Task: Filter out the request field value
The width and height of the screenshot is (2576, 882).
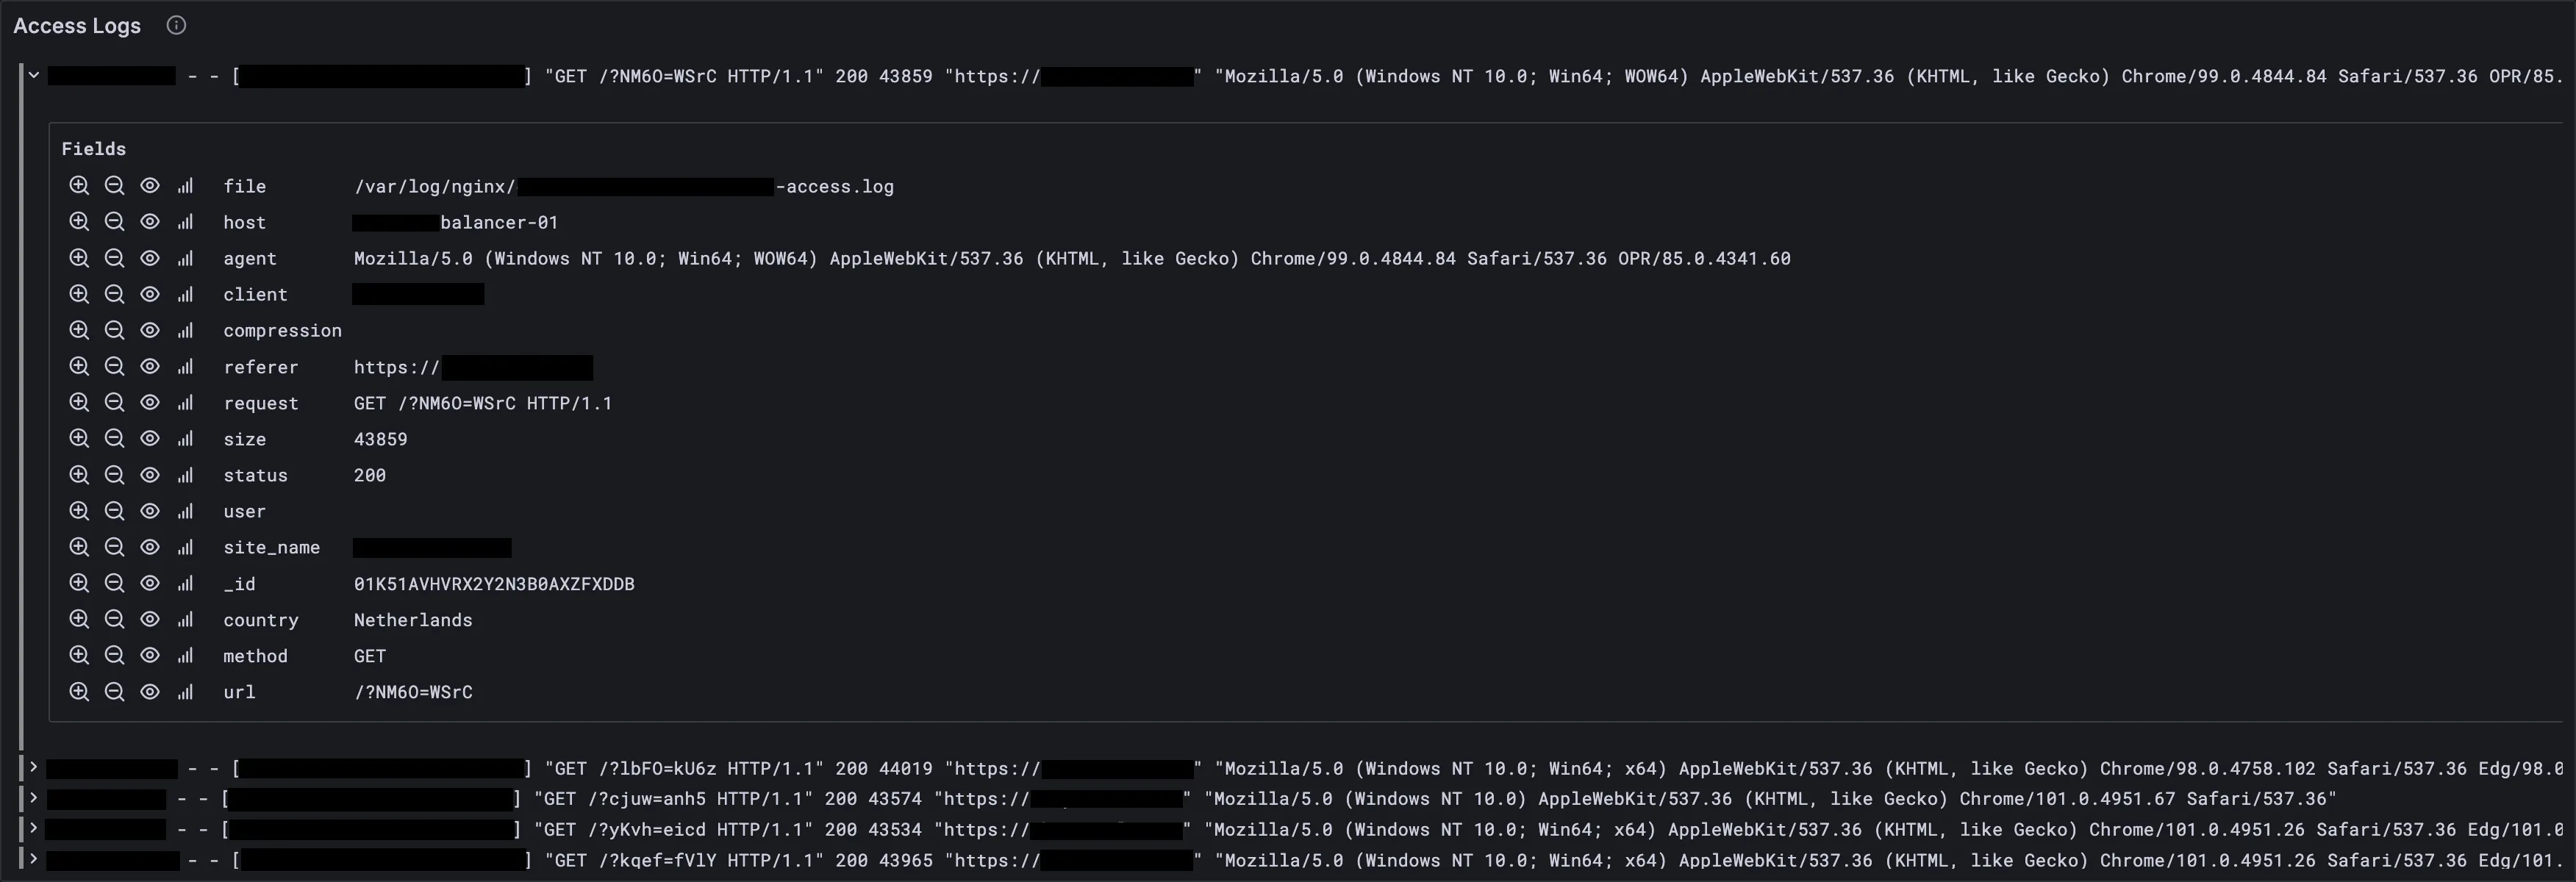Action: coord(114,403)
